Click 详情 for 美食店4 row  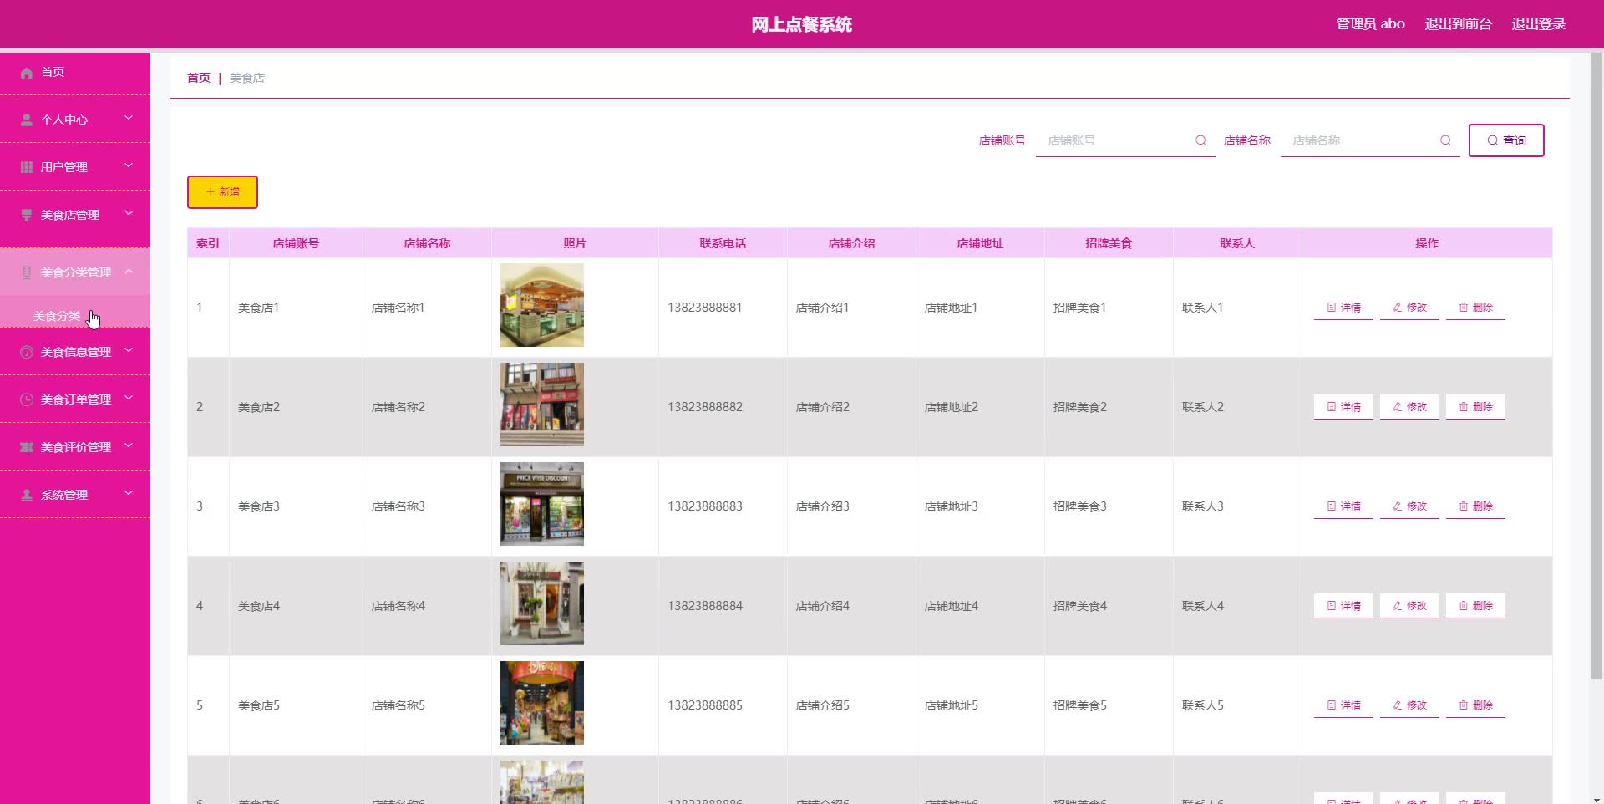pos(1343,606)
